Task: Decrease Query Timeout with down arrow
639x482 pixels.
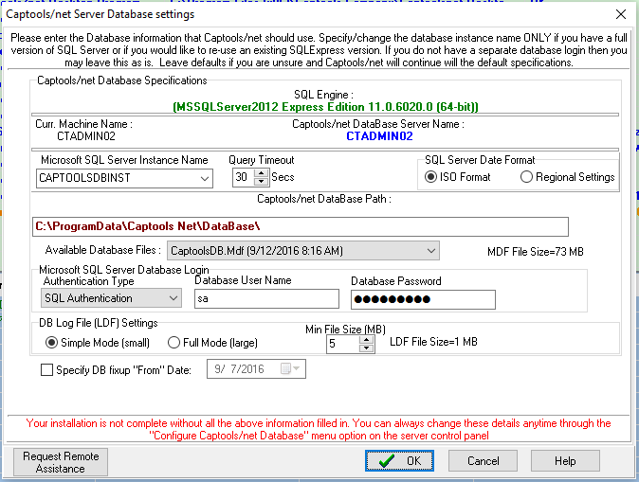Action: click(x=261, y=182)
